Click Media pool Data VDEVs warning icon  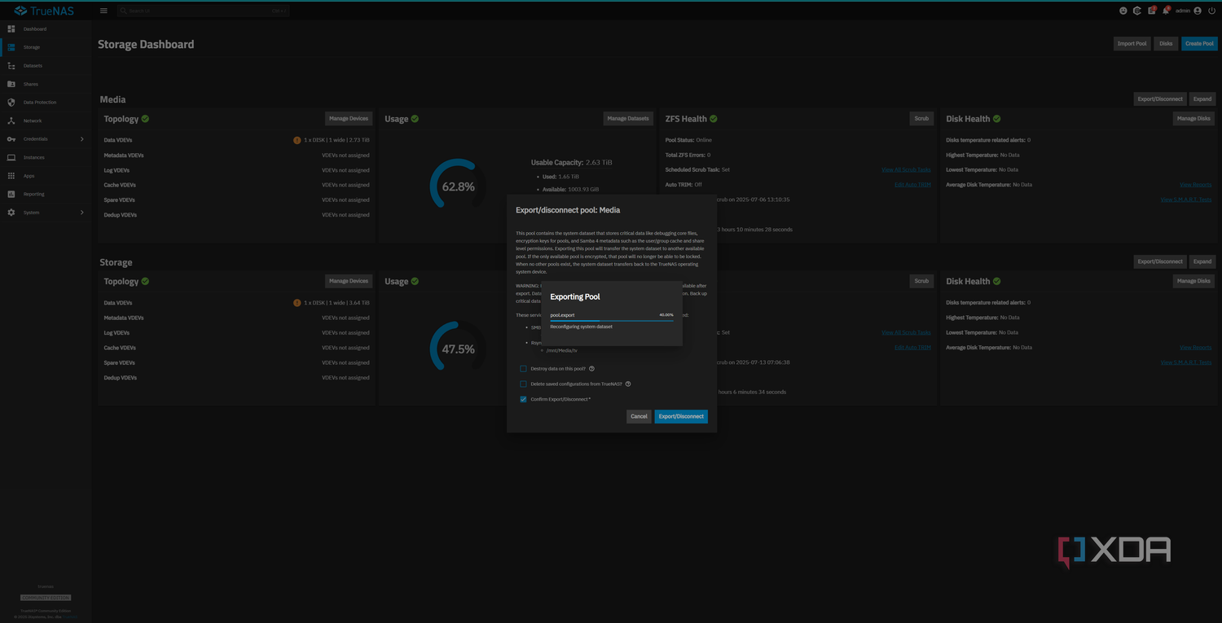[297, 140]
